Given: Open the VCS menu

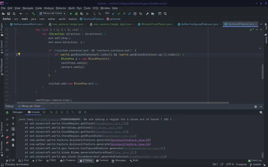Looking at the screenshot, I should point(95,8).
